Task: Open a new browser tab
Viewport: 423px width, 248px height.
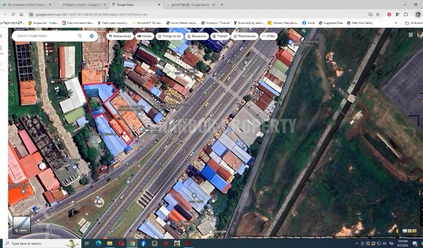Action: (222, 5)
